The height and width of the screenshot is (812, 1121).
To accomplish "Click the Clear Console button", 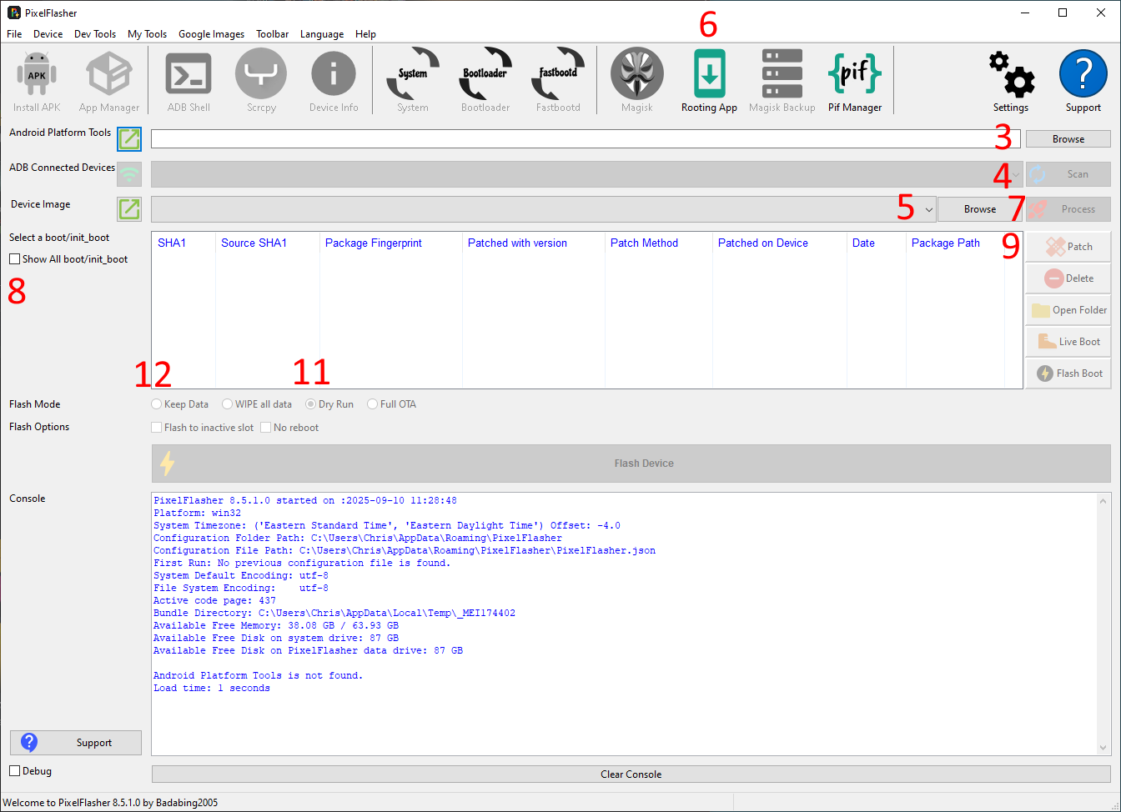I will point(631,774).
